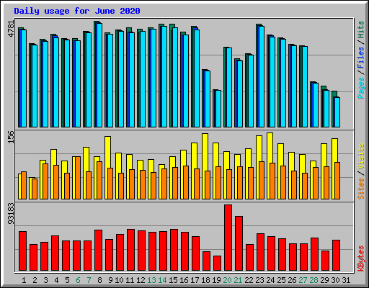The height and width of the screenshot is (288, 369).
Task: Click day label 19 on the x-axis
Action: click(216, 280)
